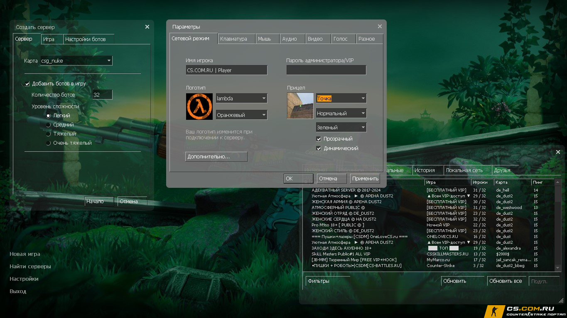Sort servers by the 'Пинг' column header
The height and width of the screenshot is (318, 567).
(x=543, y=182)
